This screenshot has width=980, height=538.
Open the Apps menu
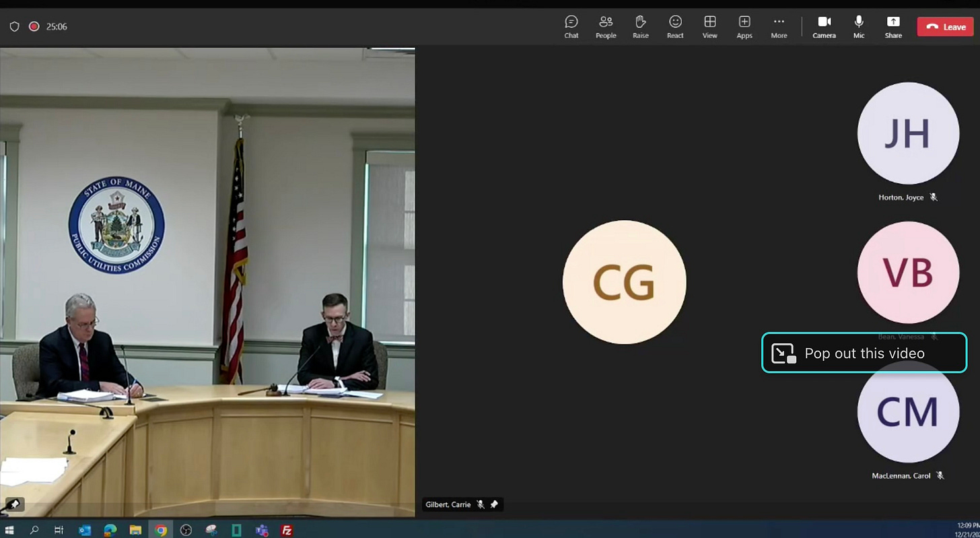click(x=744, y=27)
